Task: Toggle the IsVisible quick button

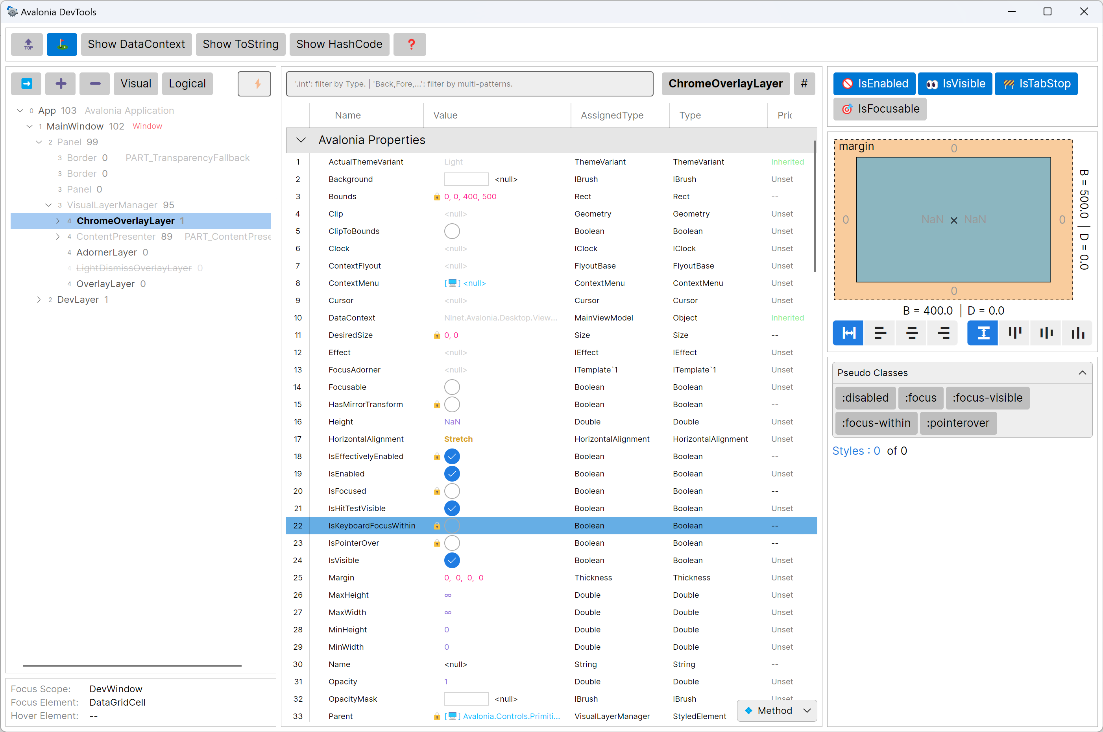Action: (x=955, y=83)
